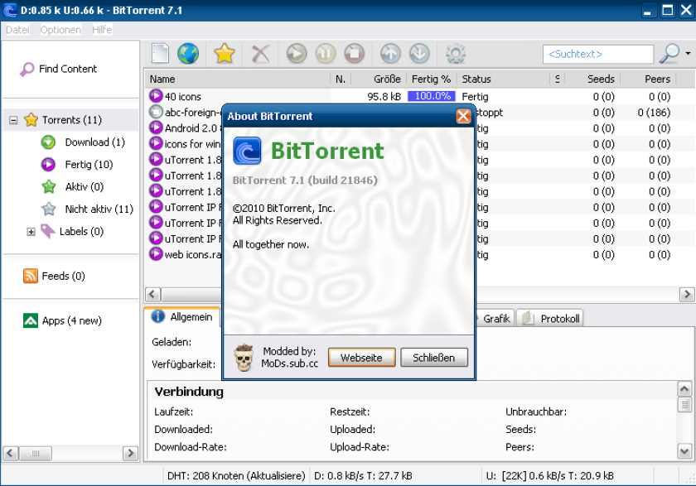Minimize the BitTorrent 7.1 window

click(x=647, y=10)
